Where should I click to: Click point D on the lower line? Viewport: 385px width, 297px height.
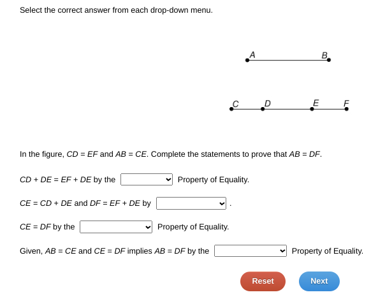point(263,109)
